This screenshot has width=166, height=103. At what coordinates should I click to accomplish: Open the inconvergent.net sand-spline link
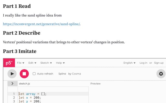[x=41, y=24]
